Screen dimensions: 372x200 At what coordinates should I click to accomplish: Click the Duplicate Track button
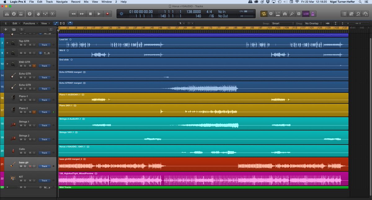tap(14, 29)
